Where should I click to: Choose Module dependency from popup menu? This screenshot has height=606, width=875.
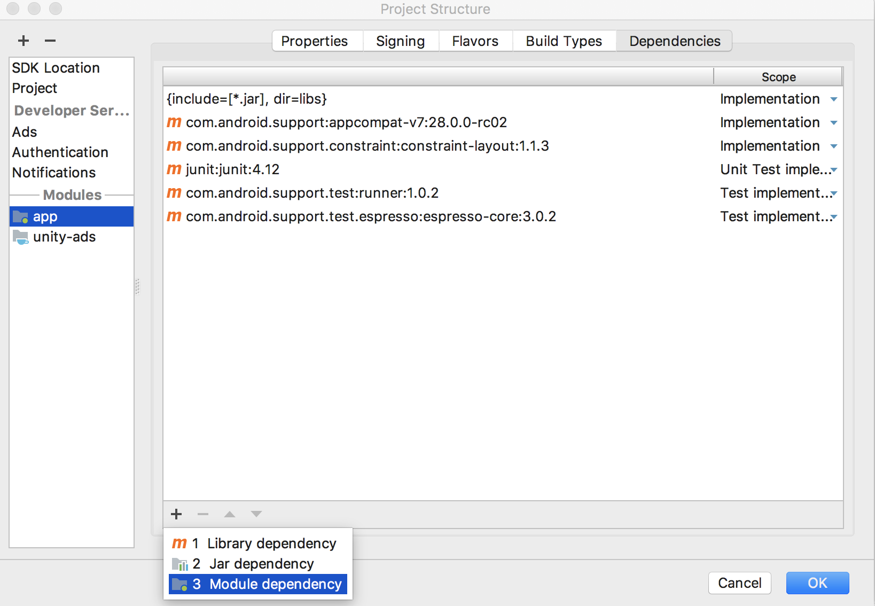258,584
